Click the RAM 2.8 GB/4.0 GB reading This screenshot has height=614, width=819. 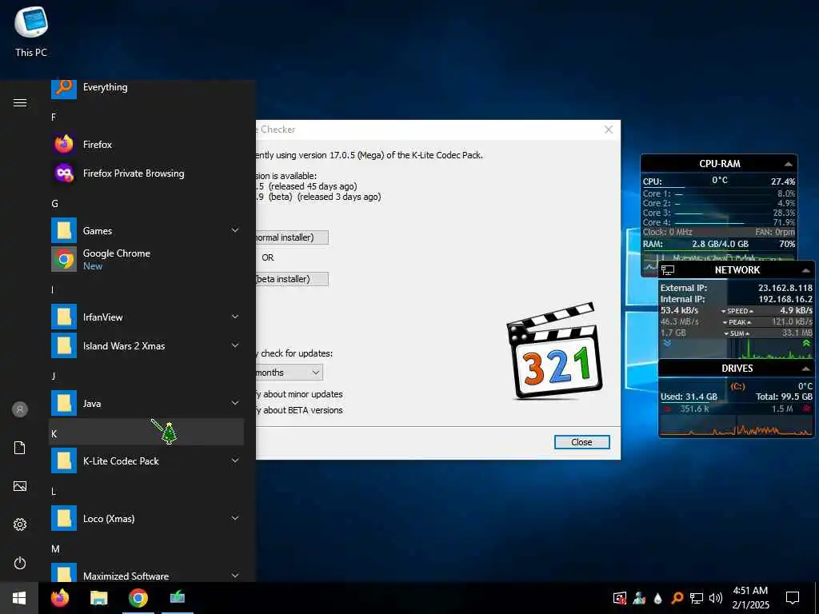coord(721,244)
